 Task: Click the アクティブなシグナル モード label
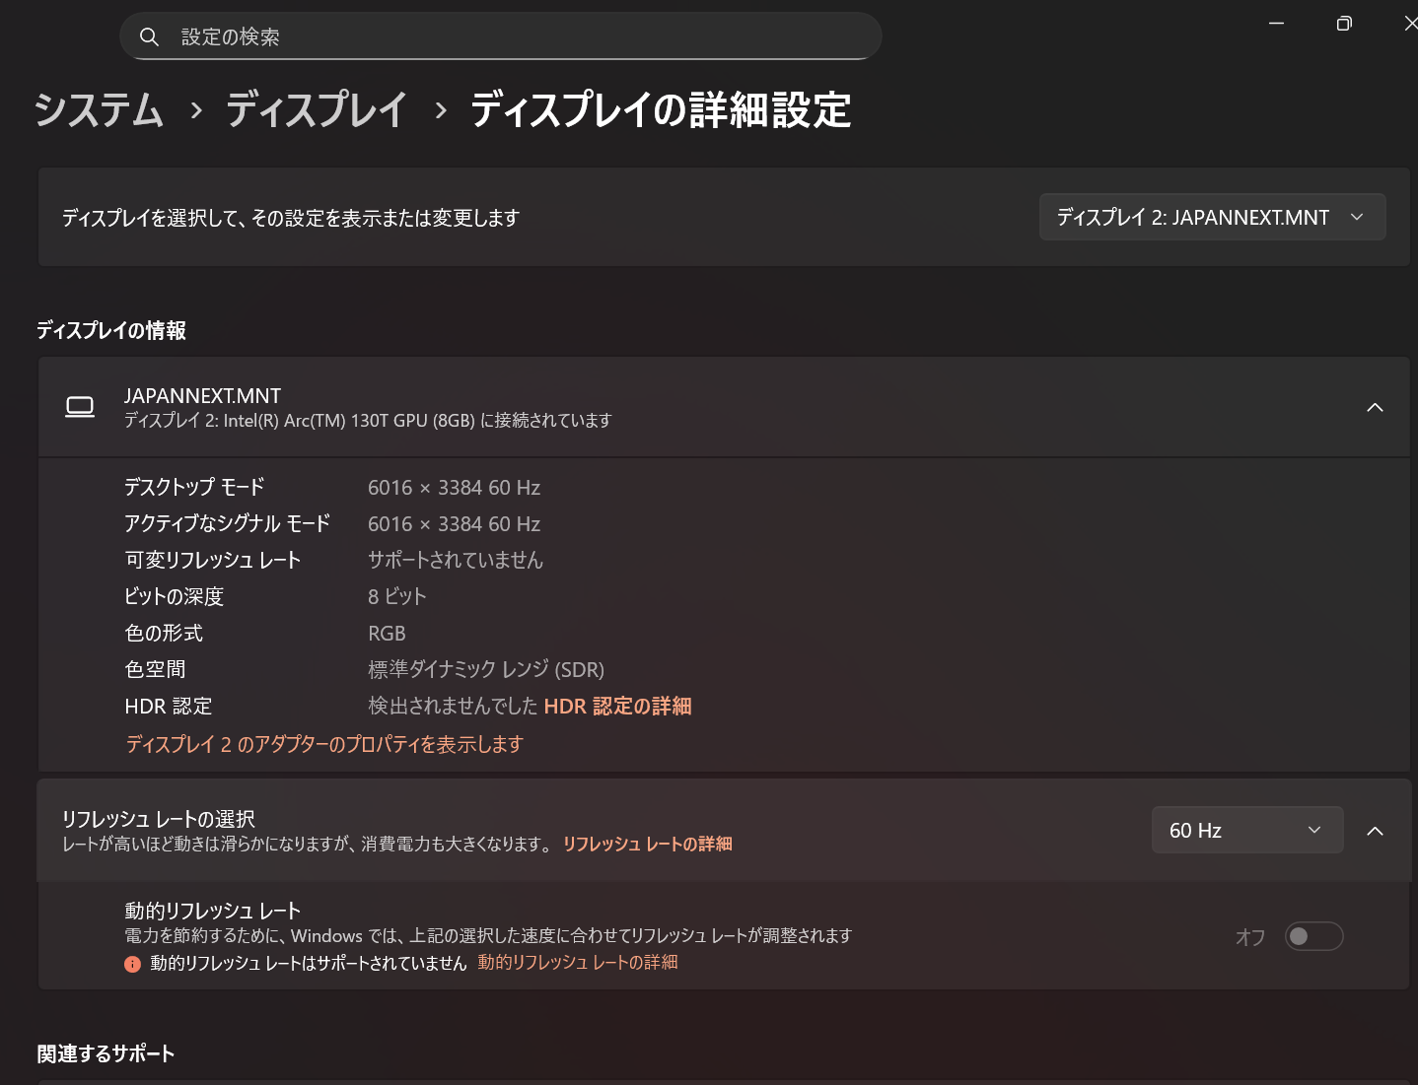point(228,523)
